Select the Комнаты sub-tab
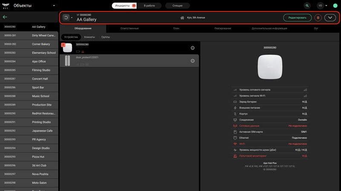Viewport: 341px width, 191px height. point(90,37)
